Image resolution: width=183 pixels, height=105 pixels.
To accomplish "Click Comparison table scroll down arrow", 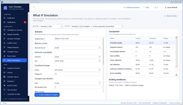I will 176,75.
